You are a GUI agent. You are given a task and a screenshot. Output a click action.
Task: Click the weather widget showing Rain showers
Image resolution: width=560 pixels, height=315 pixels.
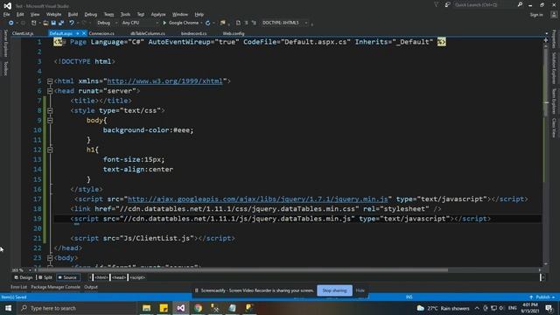(x=443, y=308)
